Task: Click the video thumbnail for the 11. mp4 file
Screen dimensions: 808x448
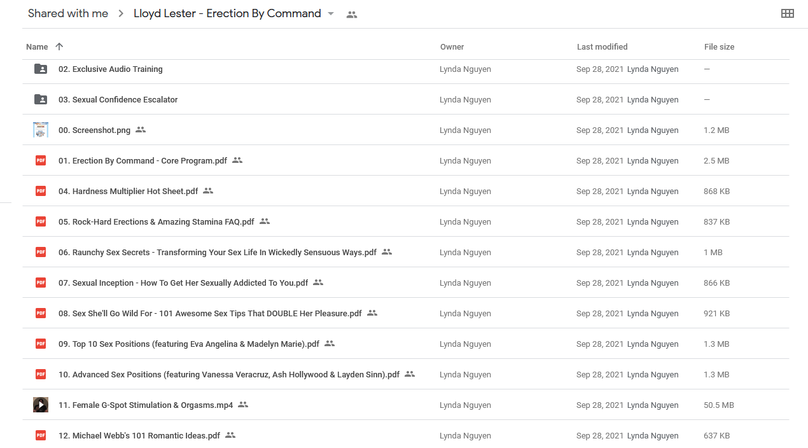Action: tap(41, 405)
